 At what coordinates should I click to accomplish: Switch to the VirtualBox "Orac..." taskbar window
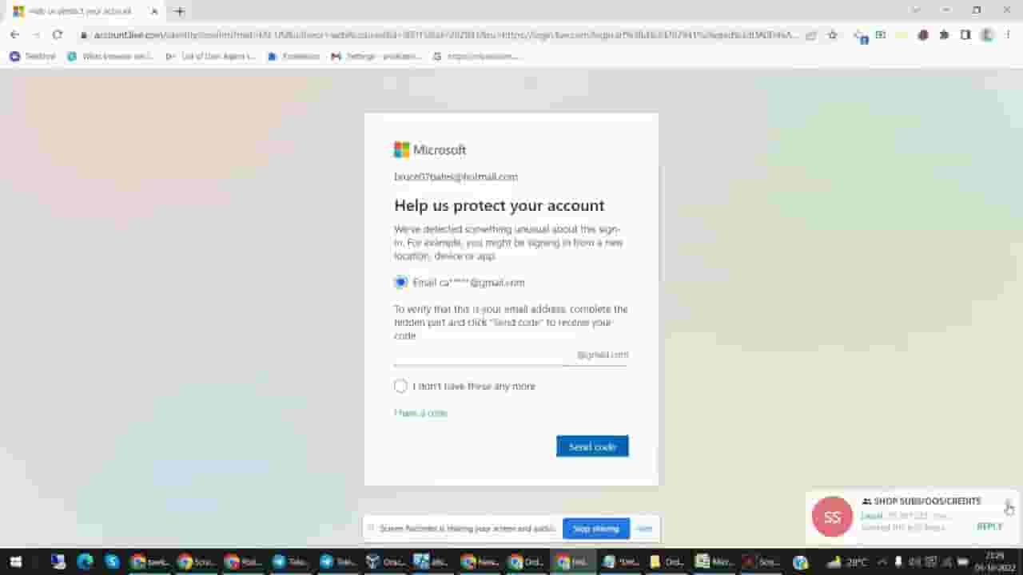point(387,562)
